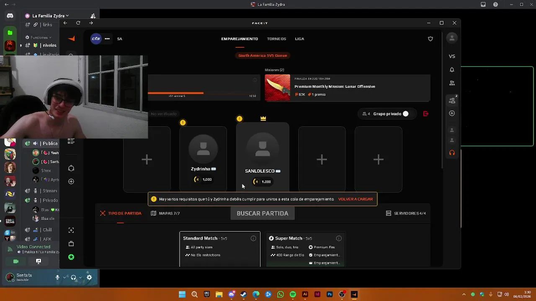Select the Standard Match 5v5 card
The image size is (536, 301).
coord(220,249)
